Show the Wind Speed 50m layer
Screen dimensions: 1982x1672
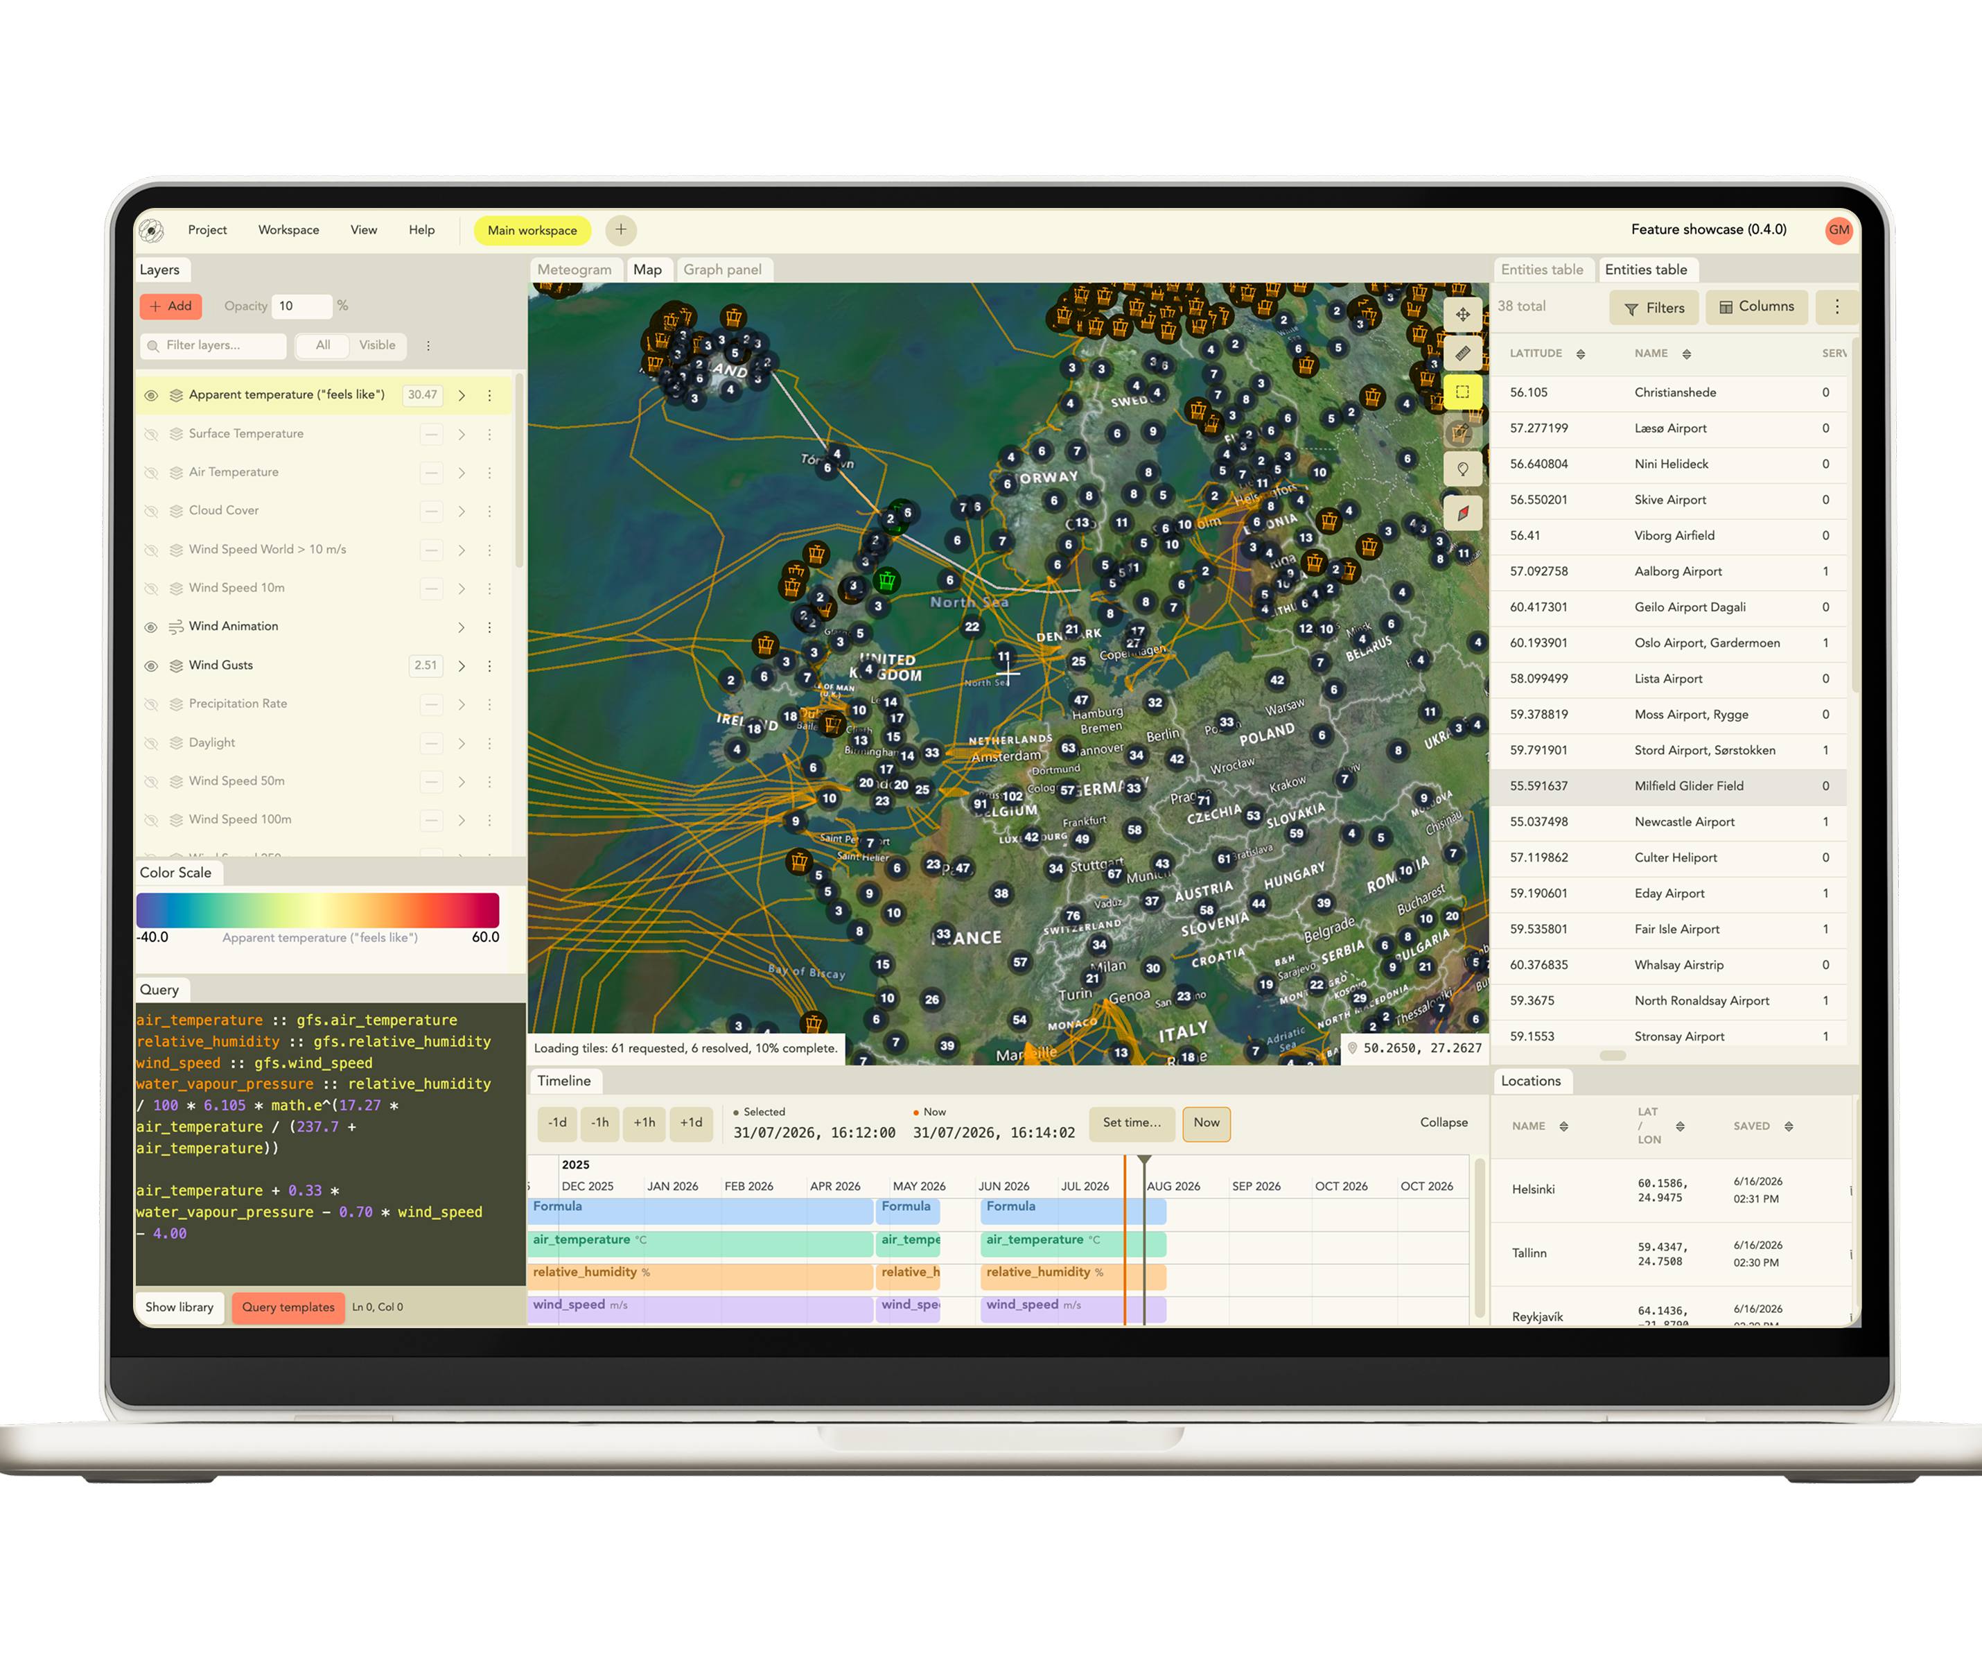tap(150, 782)
